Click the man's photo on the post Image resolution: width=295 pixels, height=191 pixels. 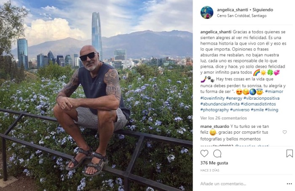coord(91,110)
